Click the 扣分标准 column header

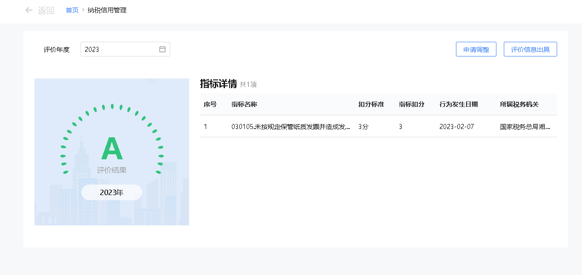371,104
